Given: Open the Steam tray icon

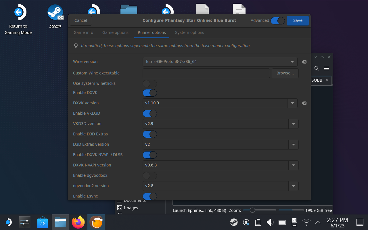Looking at the screenshot, I should [234, 222].
